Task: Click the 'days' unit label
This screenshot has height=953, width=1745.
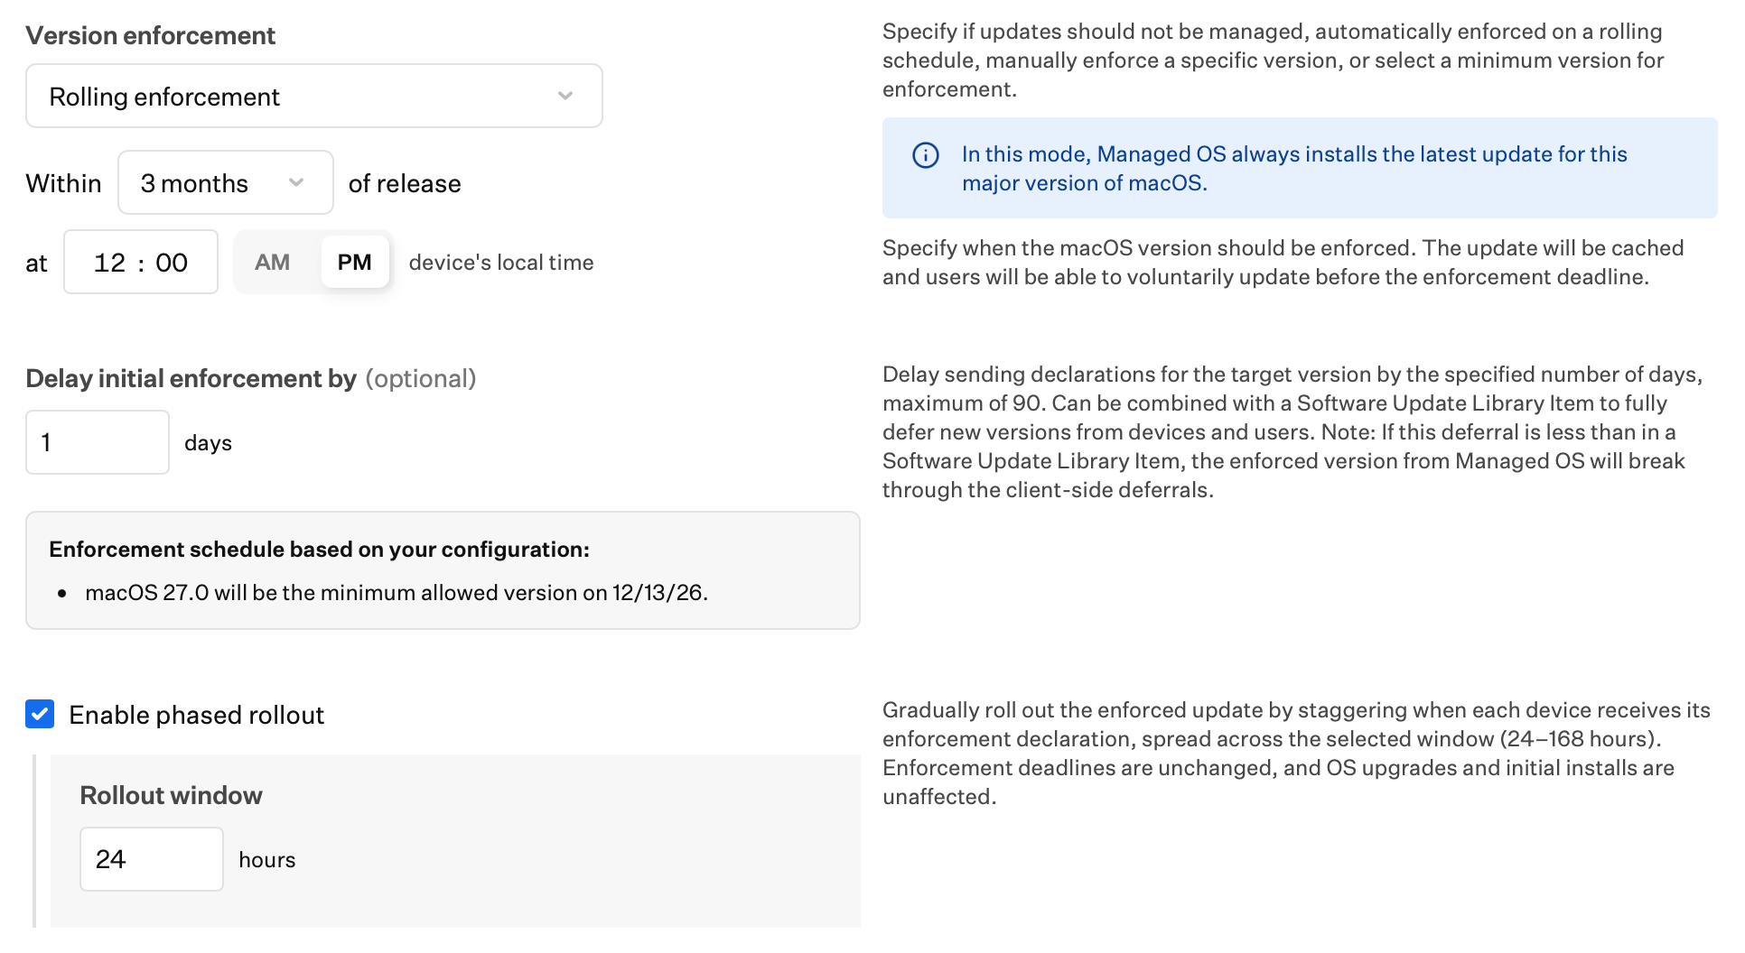Action: 208,443
